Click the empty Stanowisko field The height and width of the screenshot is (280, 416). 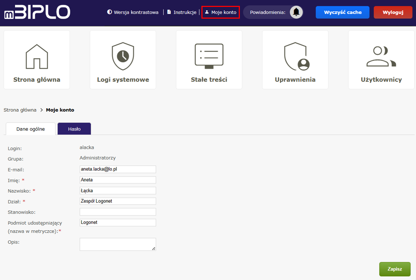[118, 212]
